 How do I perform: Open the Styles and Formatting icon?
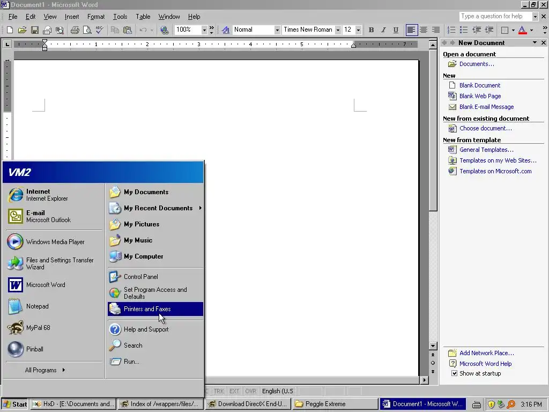coord(226,30)
